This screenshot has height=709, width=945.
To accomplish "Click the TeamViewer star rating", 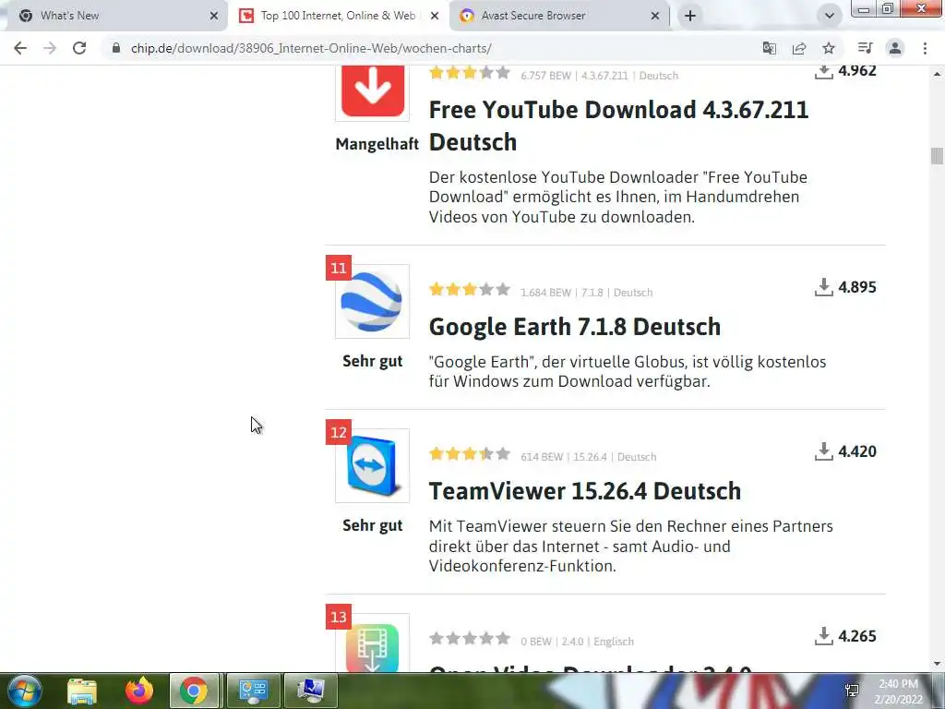I will 470,454.
